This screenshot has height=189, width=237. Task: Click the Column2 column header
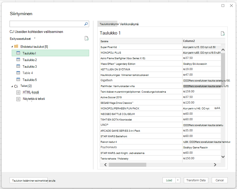coord(203,41)
